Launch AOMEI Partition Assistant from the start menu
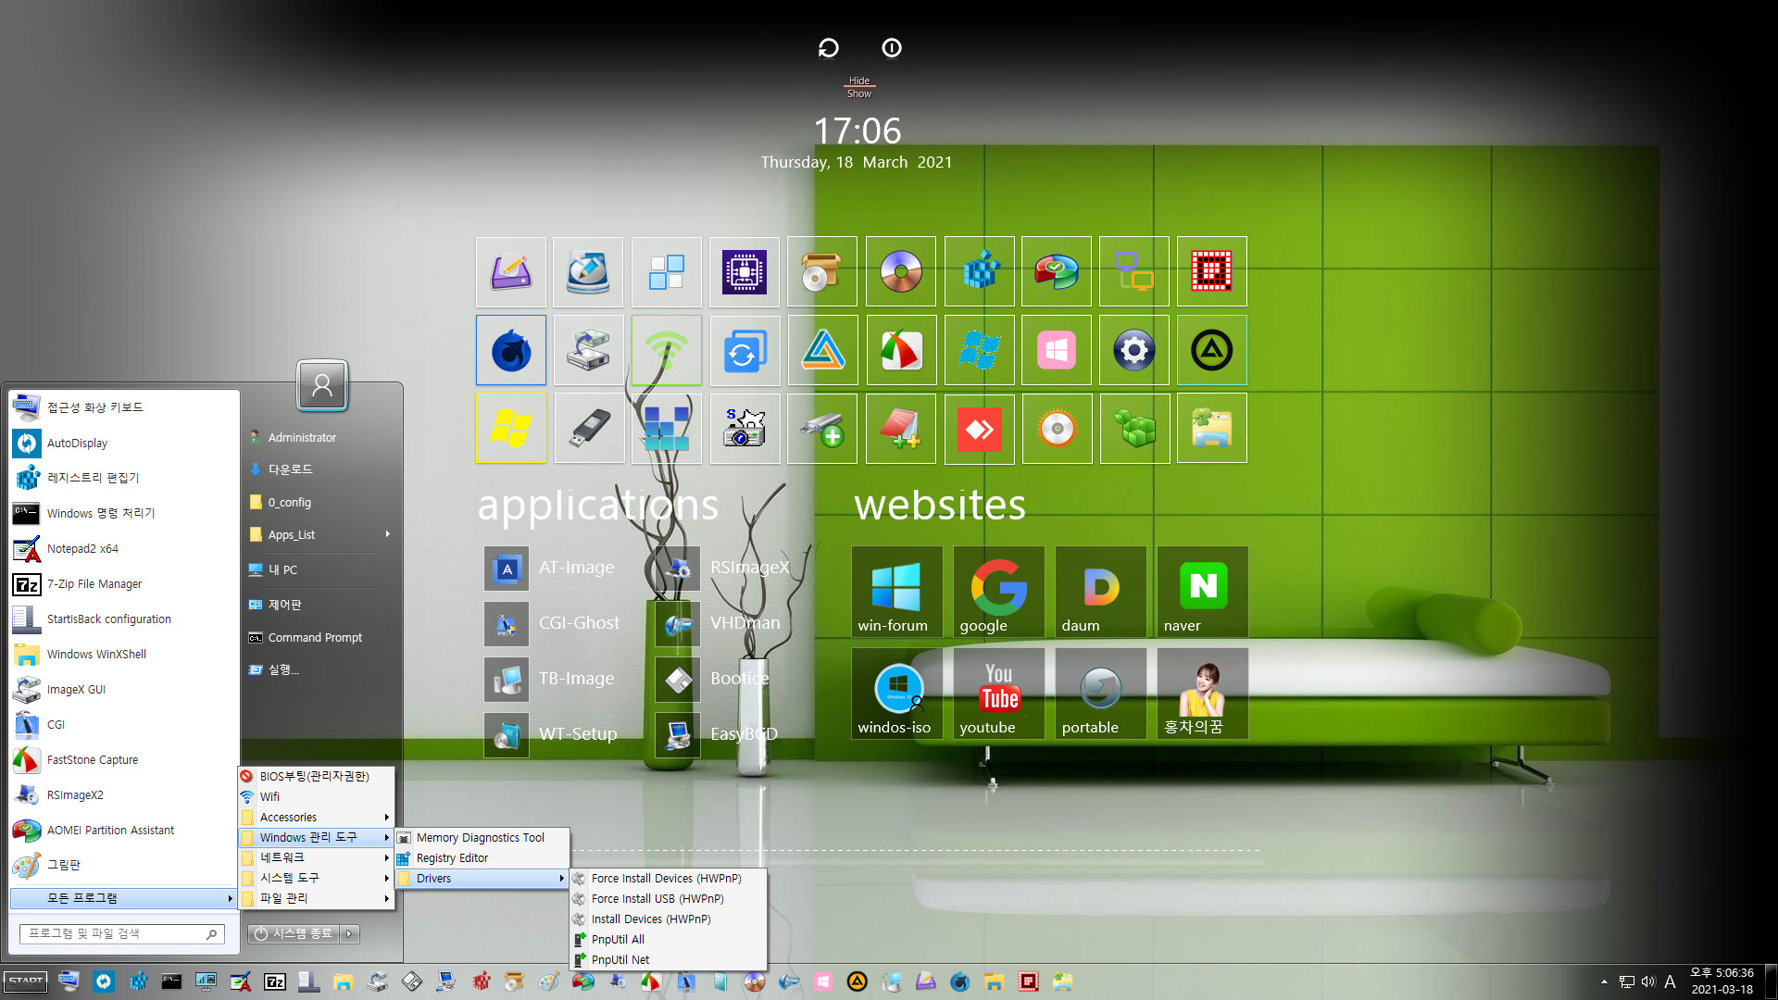1778x1000 pixels. 123,831
